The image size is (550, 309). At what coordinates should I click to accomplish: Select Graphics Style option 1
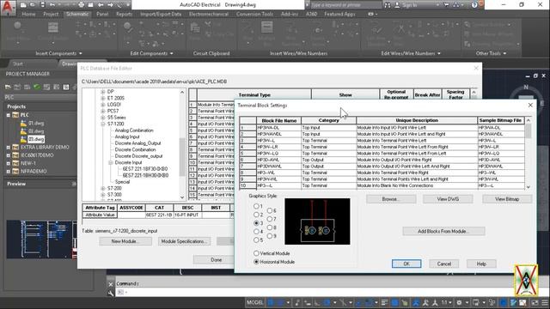tap(256, 206)
